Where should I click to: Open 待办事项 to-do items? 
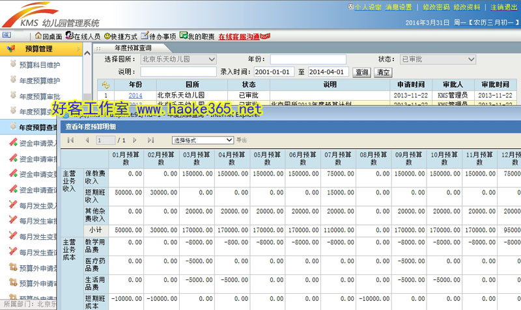[158, 36]
